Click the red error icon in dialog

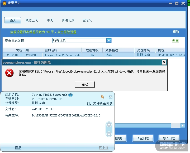[x=9, y=73]
